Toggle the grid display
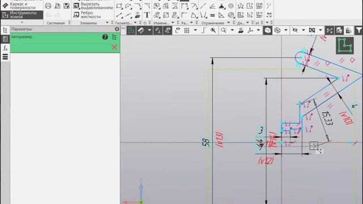This screenshot has width=363, height=204. coord(187,30)
